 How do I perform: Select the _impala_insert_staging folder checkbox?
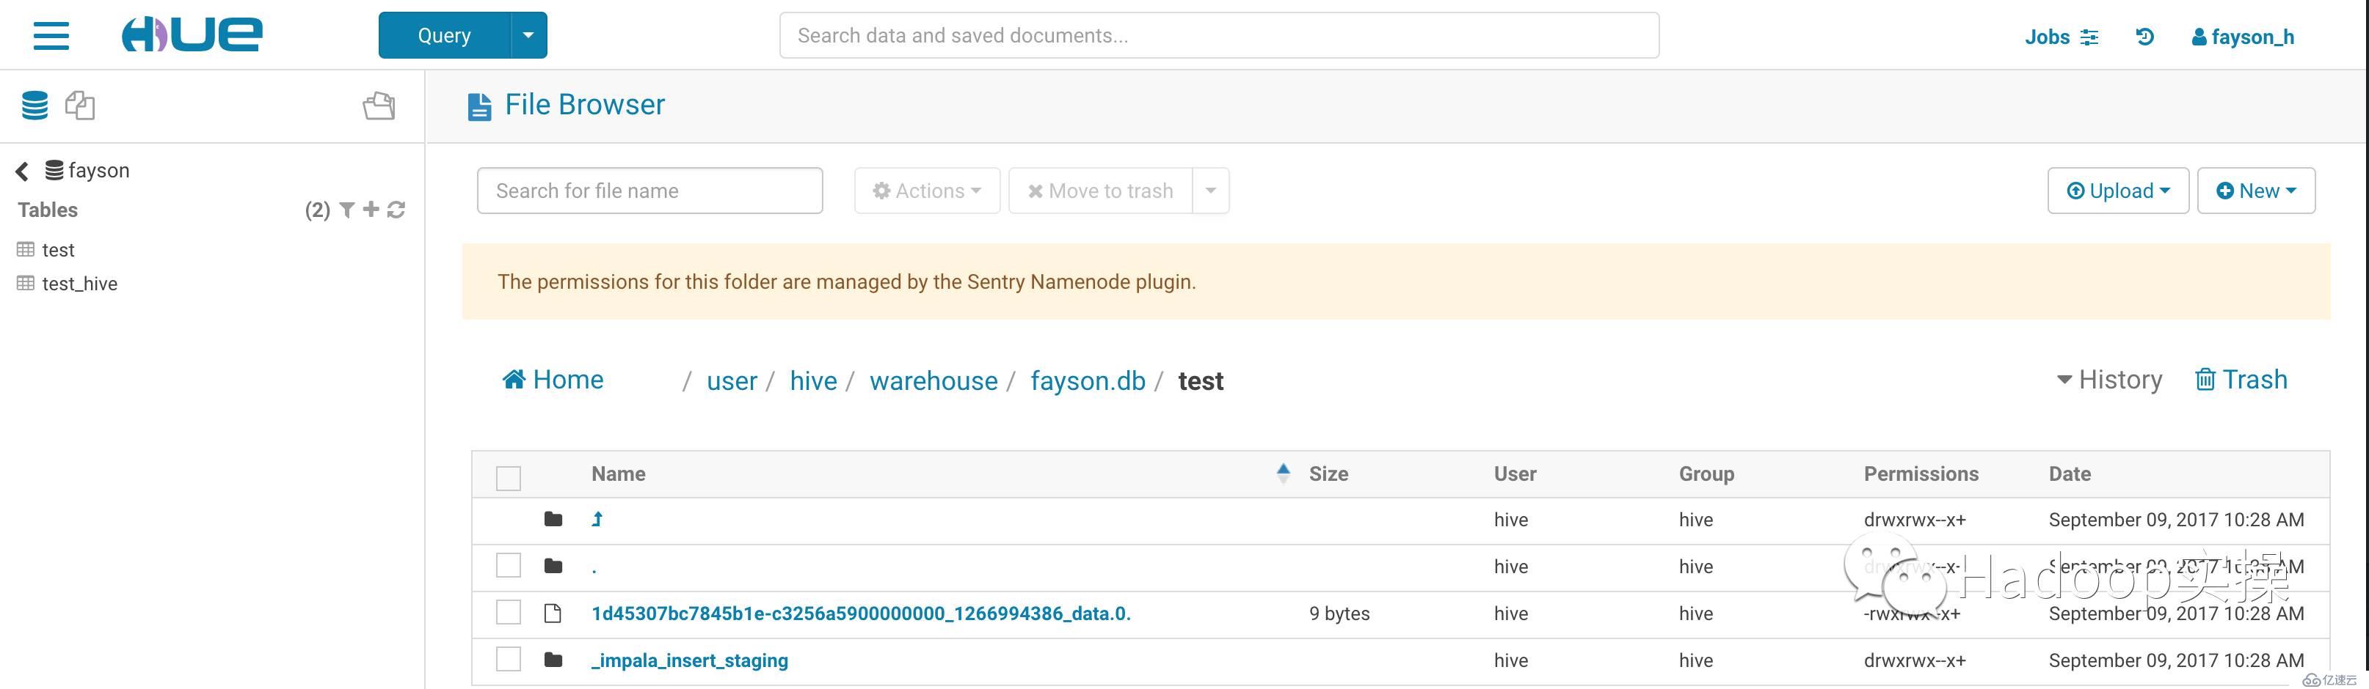509,660
